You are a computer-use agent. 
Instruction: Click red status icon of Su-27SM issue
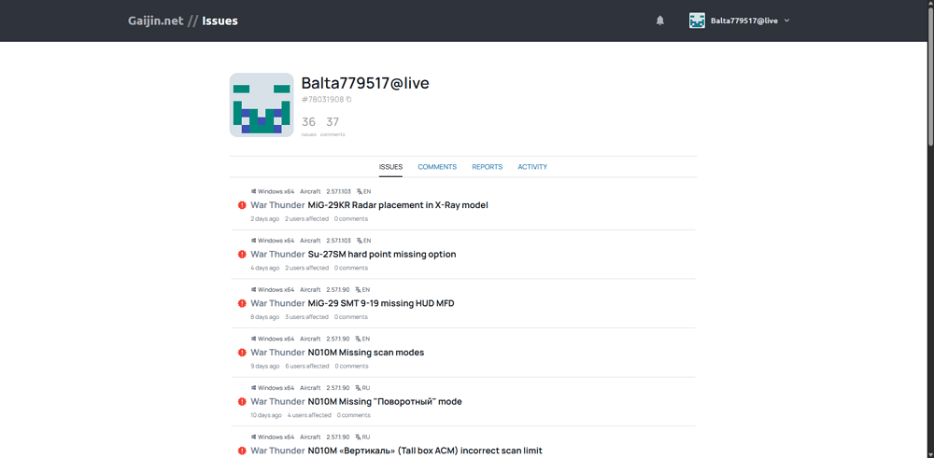[x=242, y=254]
